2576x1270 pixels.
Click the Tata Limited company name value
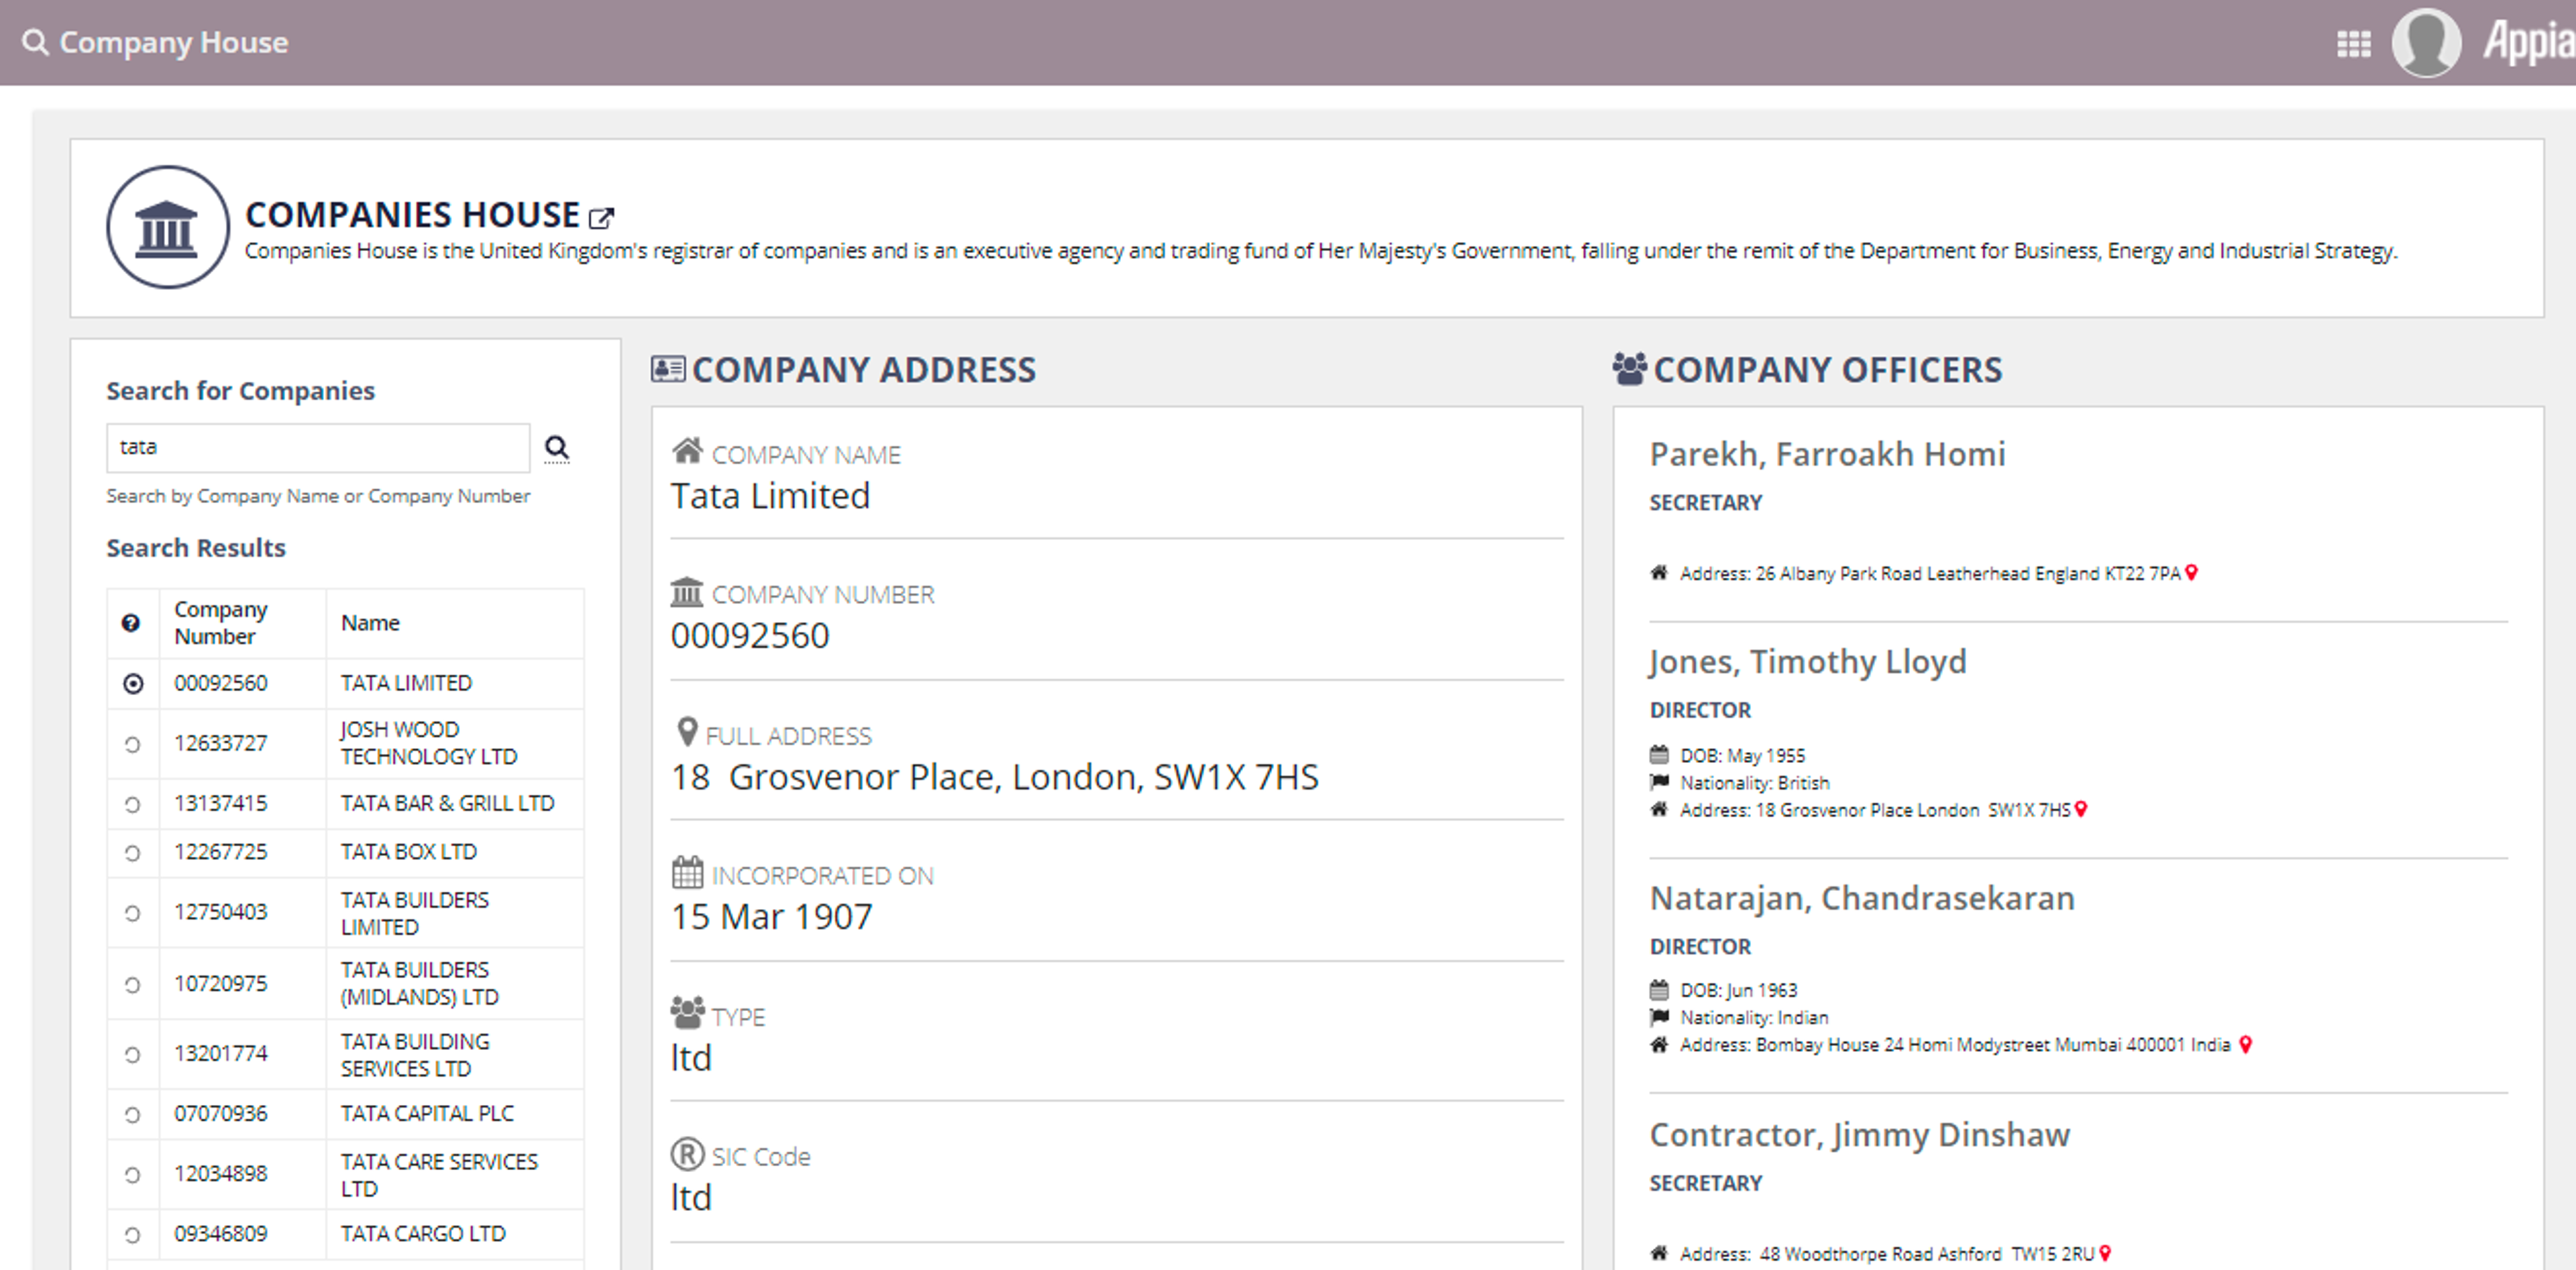[770, 496]
